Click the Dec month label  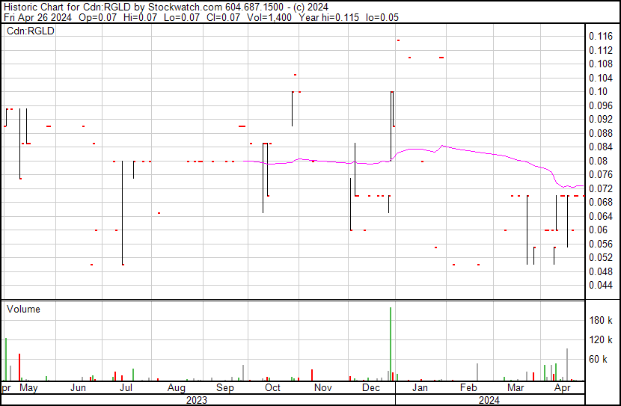point(371,388)
